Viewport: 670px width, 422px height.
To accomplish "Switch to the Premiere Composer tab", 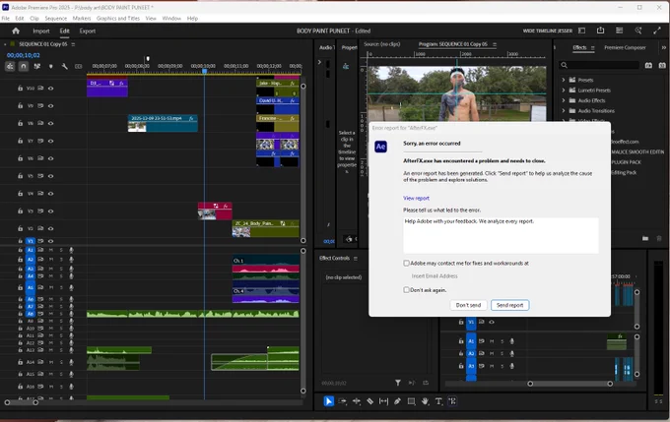I will (x=625, y=47).
